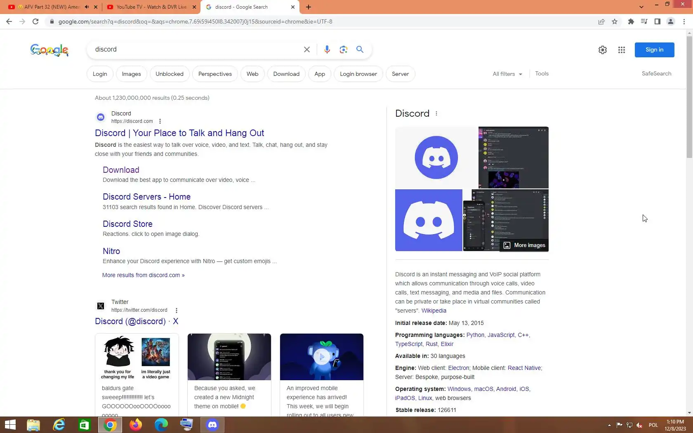Start a voice search with the microphone
Image resolution: width=693 pixels, height=433 pixels.
[327, 49]
